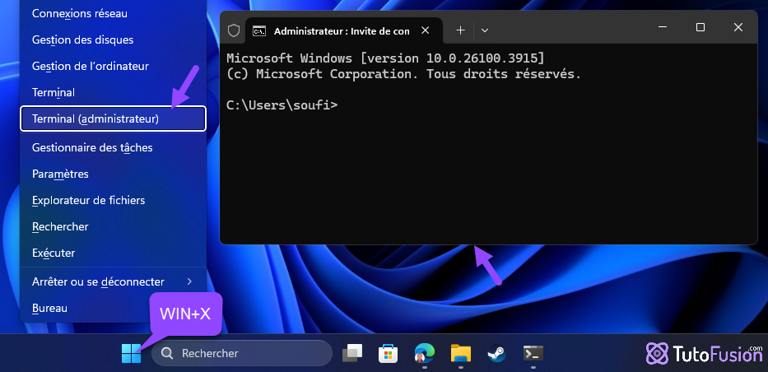Image resolution: width=768 pixels, height=372 pixels.
Task: Open the Windows Start button
Action: 131,353
